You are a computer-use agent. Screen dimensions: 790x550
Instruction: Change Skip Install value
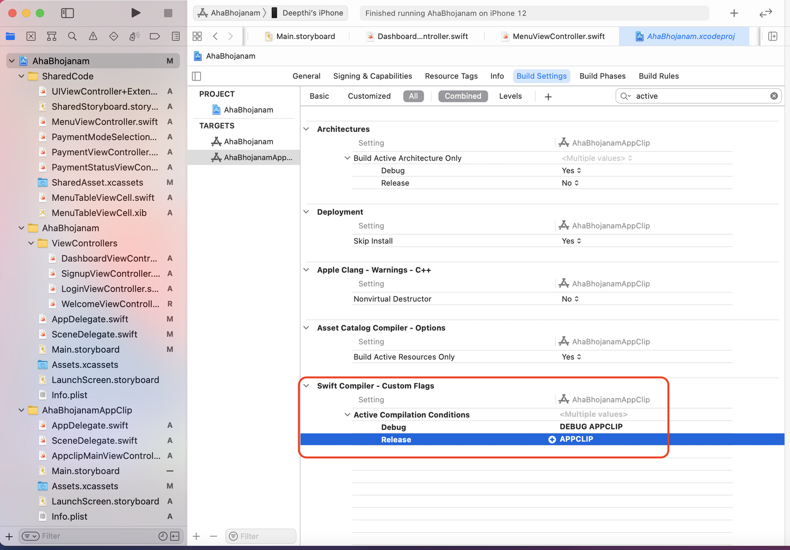point(571,241)
